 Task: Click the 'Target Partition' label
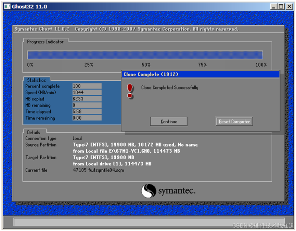point(41,158)
